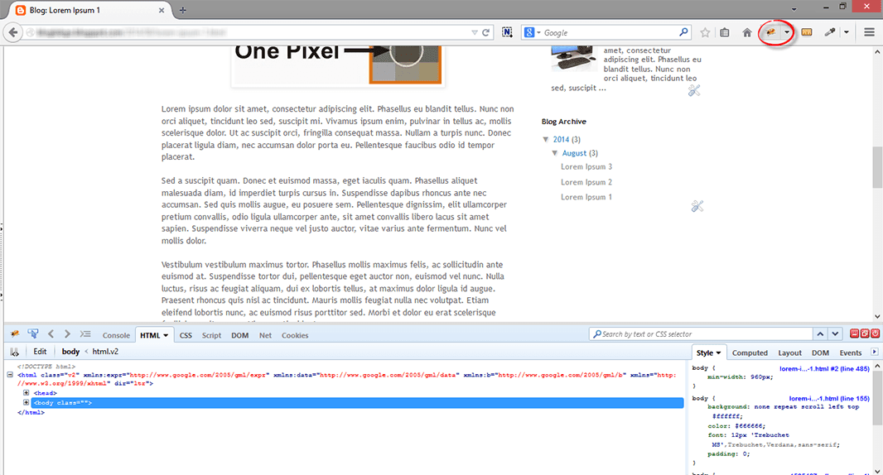Viewport: 883px width, 475px height.
Task: Click the wrench icon under Blog Archive
Action: (697, 207)
